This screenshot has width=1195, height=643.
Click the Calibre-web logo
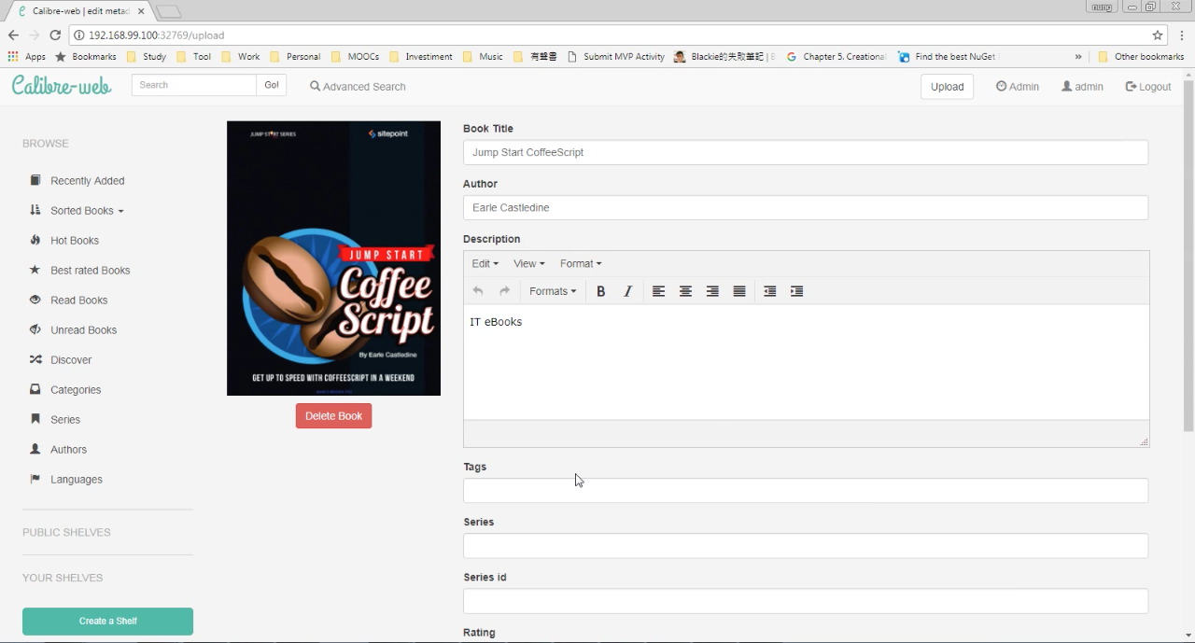pyautogui.click(x=62, y=86)
